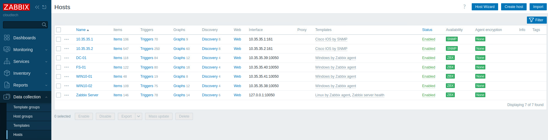Click the Inventory icon in sidebar
This screenshot has width=548, height=140.
coord(7,73)
